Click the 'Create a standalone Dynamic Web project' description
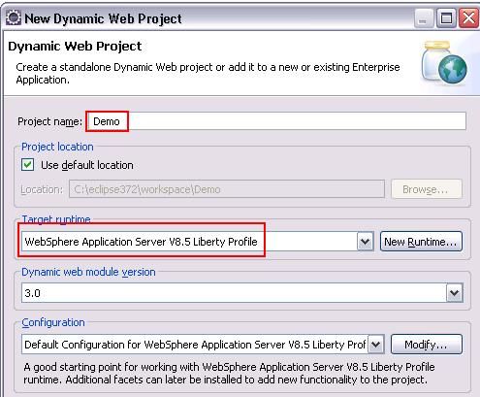This screenshot has height=397, width=480. pos(208,73)
